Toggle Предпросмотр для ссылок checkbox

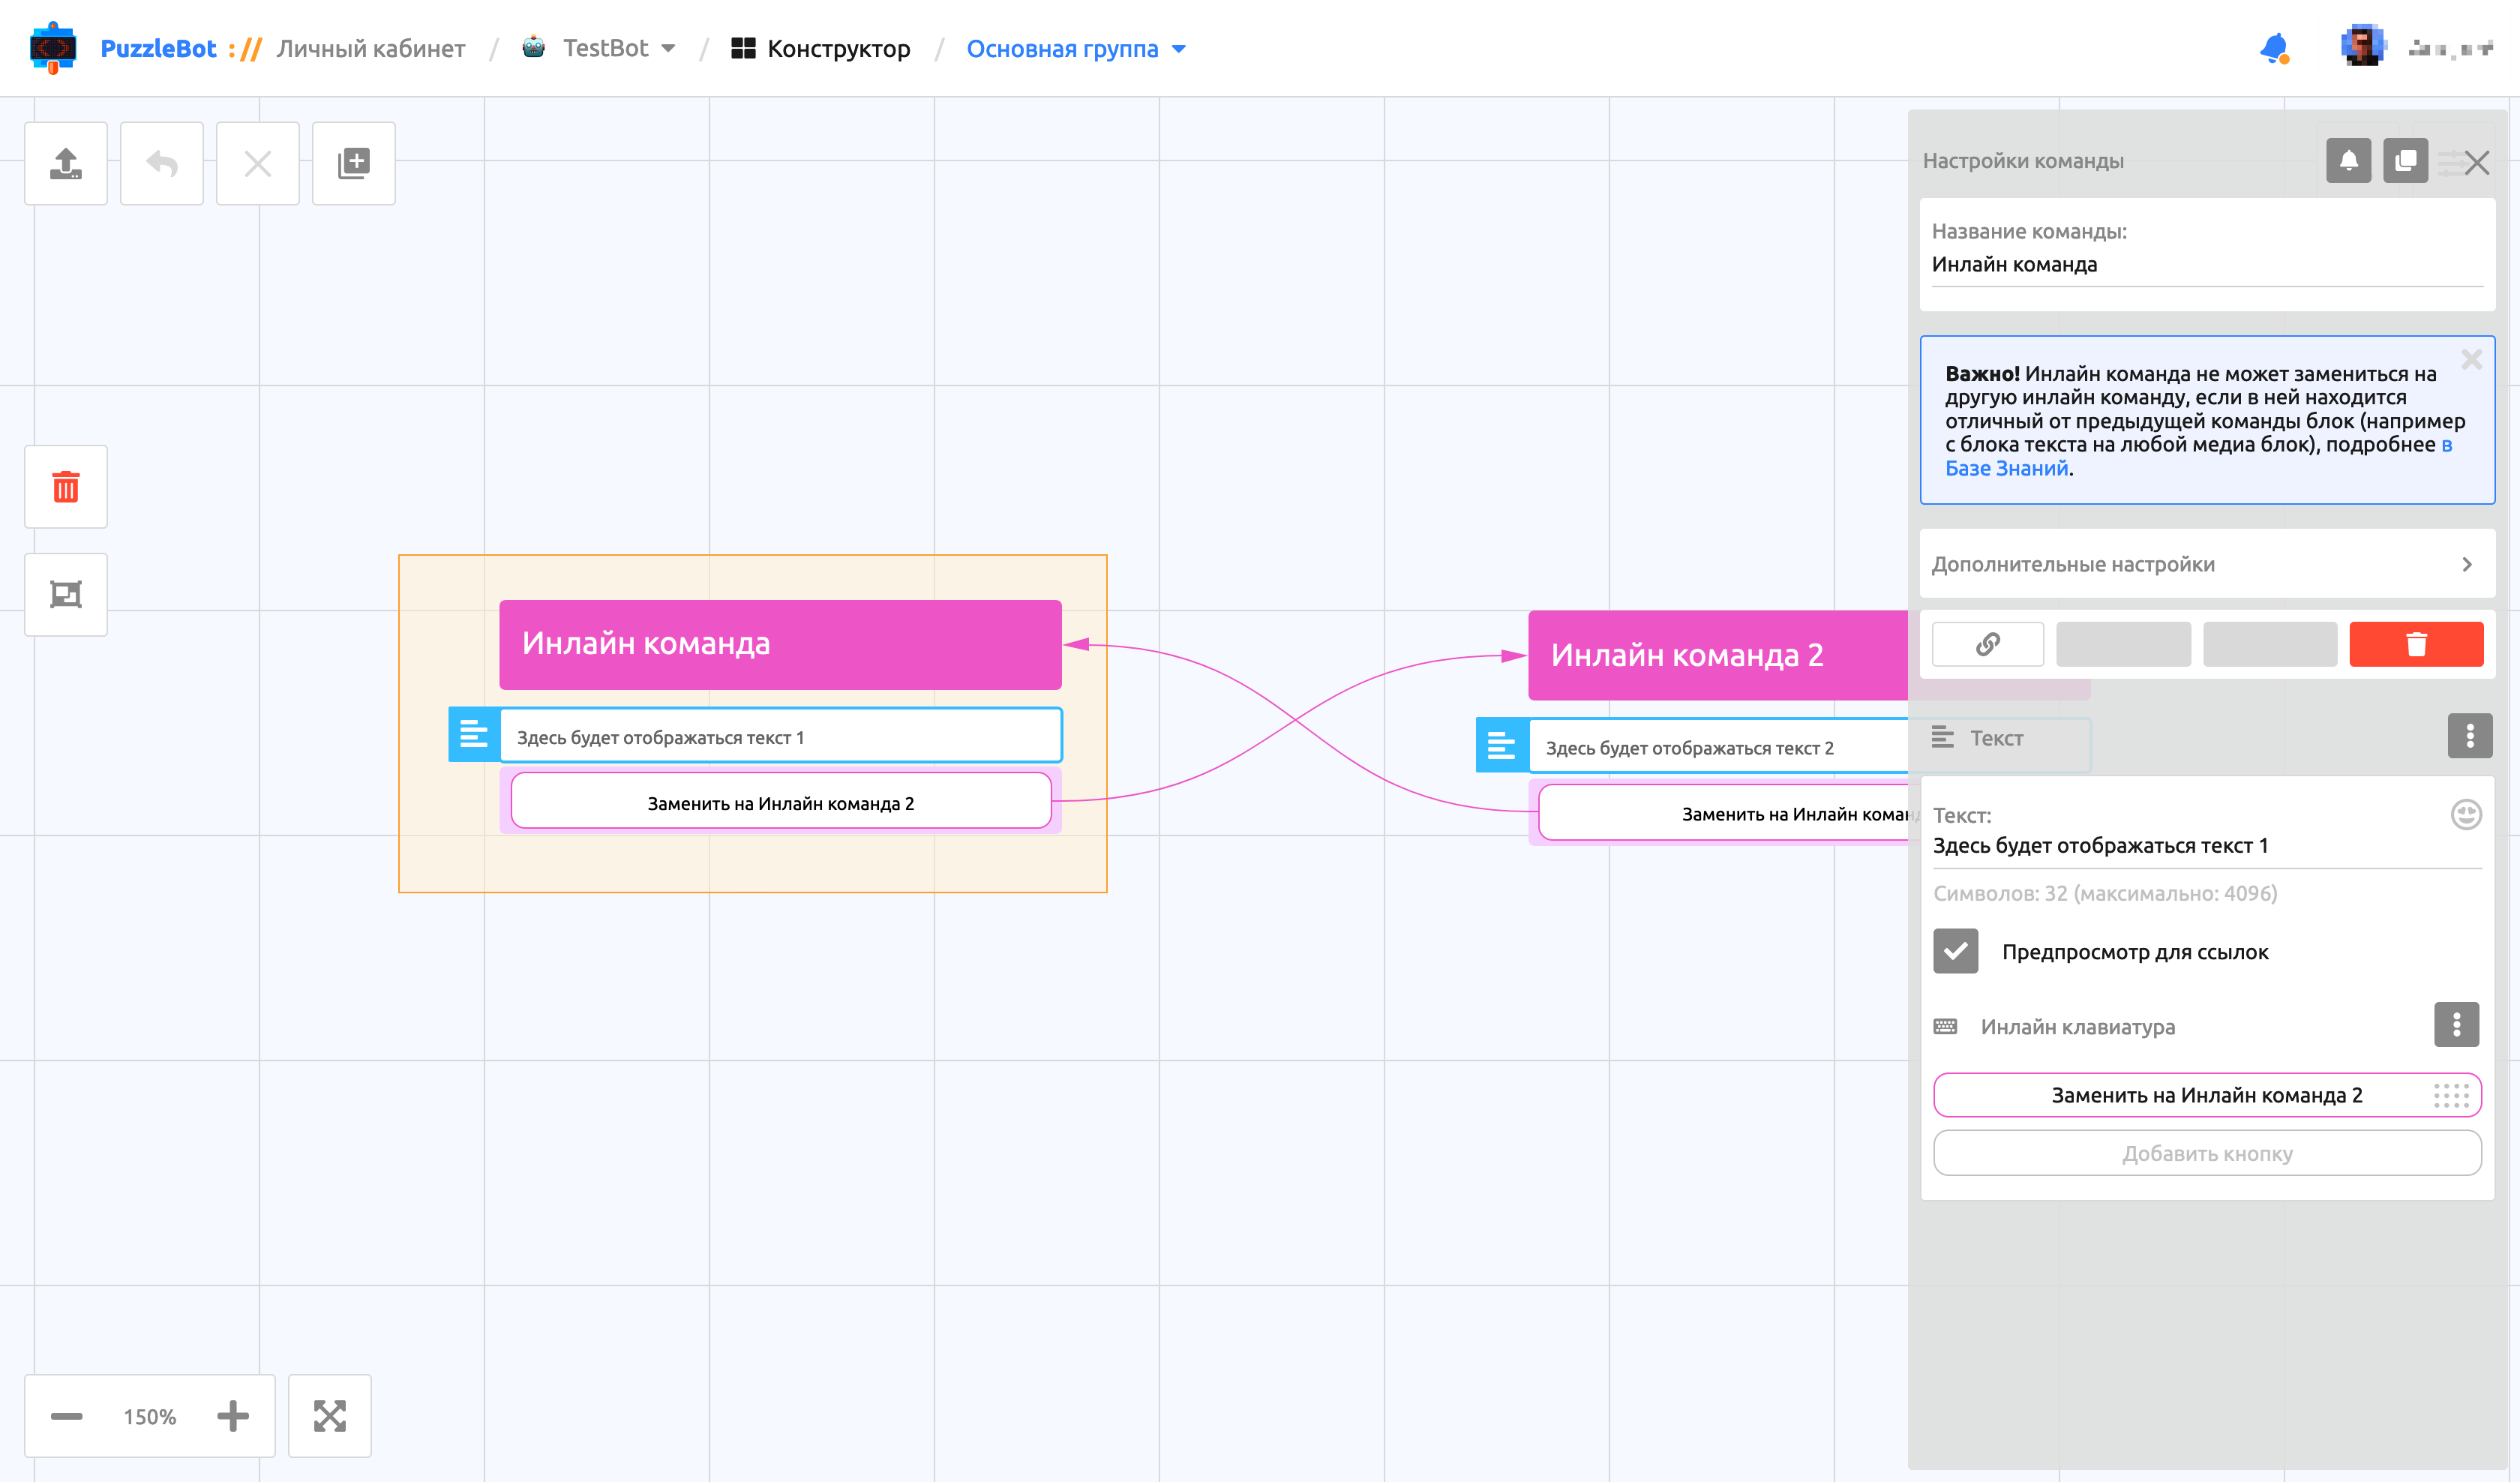tap(1956, 951)
